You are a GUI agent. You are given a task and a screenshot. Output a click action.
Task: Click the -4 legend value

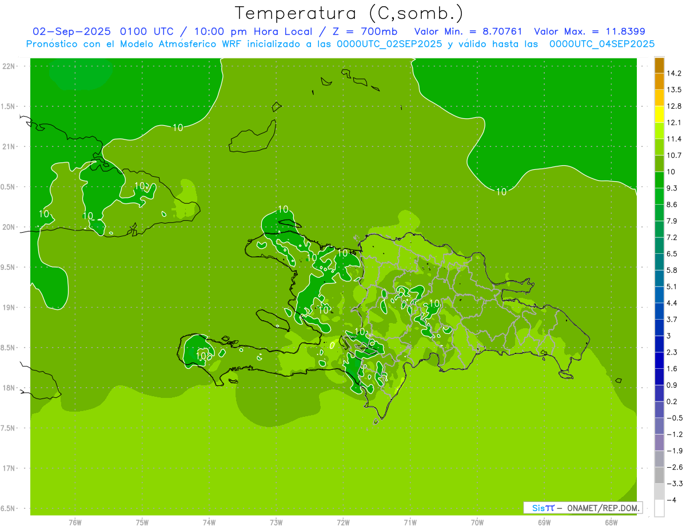click(671, 500)
